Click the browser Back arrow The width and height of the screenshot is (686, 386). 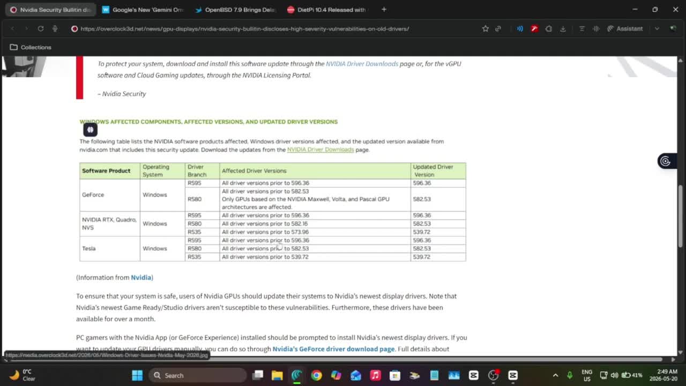click(x=12, y=28)
